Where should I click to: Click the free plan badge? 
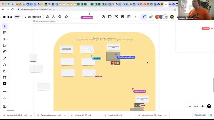[17, 17]
